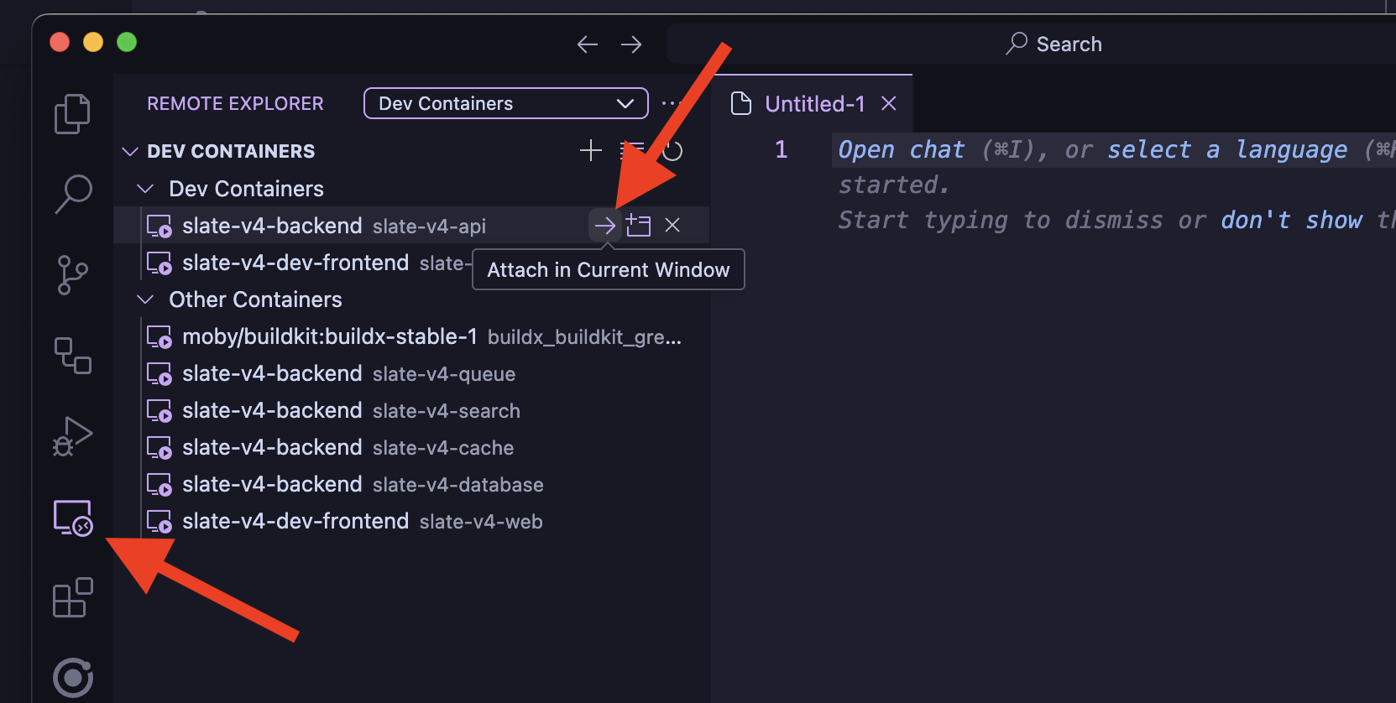Attach slate-v4-api in current window
The height and width of the screenshot is (703, 1396).
click(x=604, y=225)
